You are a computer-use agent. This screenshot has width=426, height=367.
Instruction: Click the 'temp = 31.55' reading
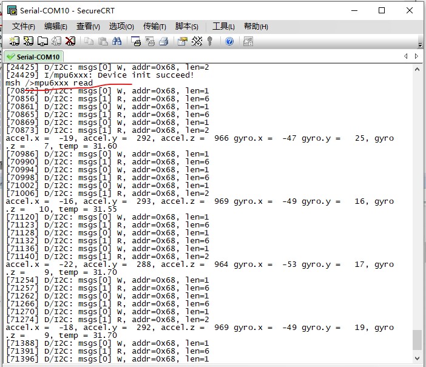click(88, 209)
